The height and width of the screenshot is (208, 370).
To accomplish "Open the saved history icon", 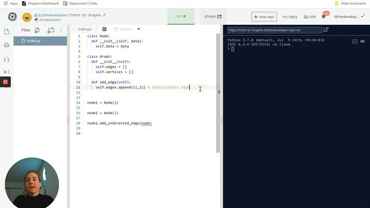I will (116, 29).
